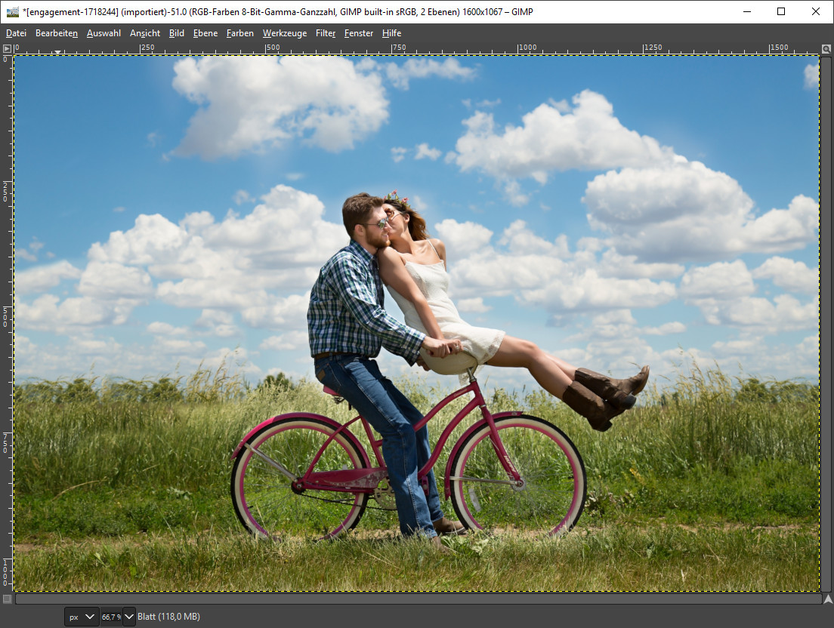Open the Filter menu
Viewport: 834px width, 628px height.
[326, 33]
